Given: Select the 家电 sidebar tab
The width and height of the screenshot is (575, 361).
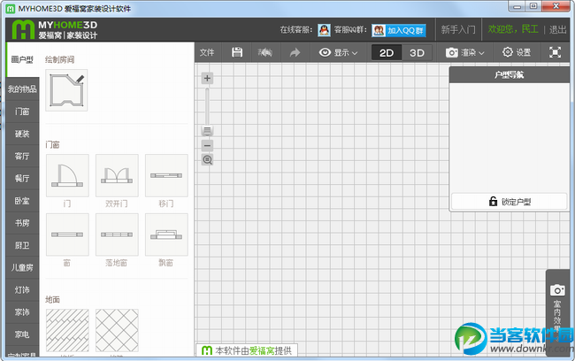Looking at the screenshot, I should pos(22,334).
